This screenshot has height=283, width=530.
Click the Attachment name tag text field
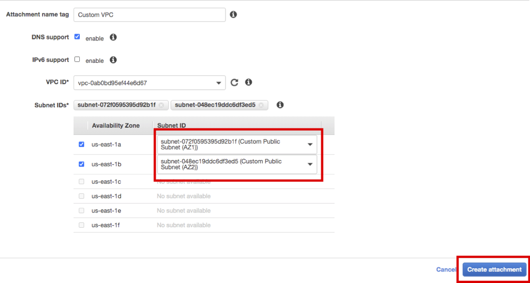[149, 15]
